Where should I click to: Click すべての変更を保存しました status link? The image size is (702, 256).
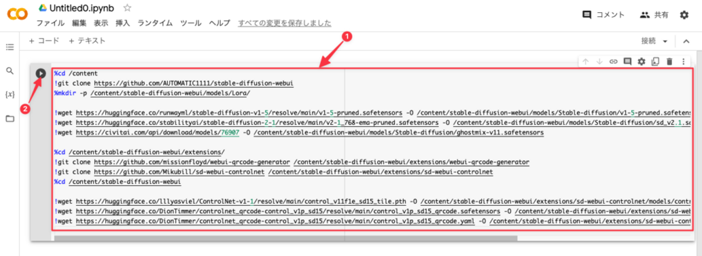pos(284,23)
